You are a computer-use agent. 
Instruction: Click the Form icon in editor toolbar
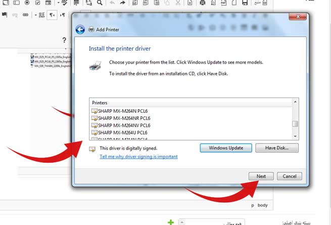[49, 3]
